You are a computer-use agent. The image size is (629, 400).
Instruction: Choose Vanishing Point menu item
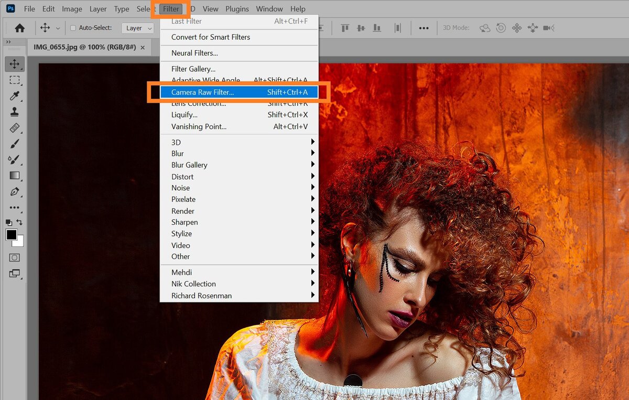pyautogui.click(x=239, y=126)
